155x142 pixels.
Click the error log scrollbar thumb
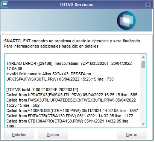(143, 64)
